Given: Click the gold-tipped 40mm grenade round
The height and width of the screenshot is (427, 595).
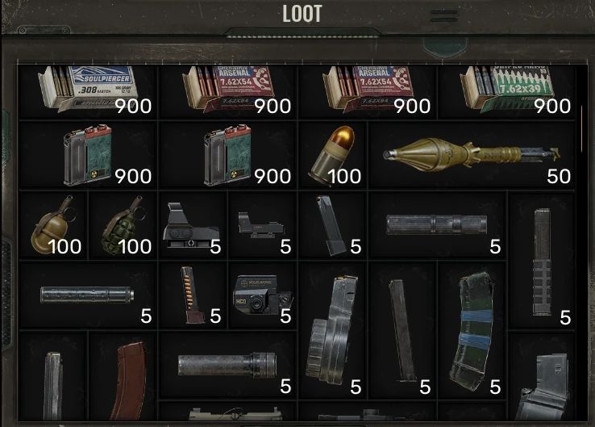Looking at the screenshot, I should coord(332,155).
